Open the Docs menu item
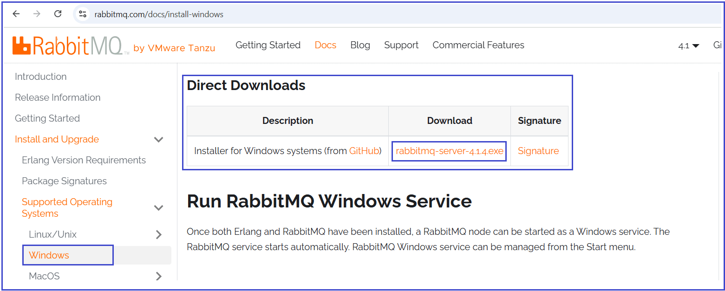The width and height of the screenshot is (725, 291). [325, 45]
